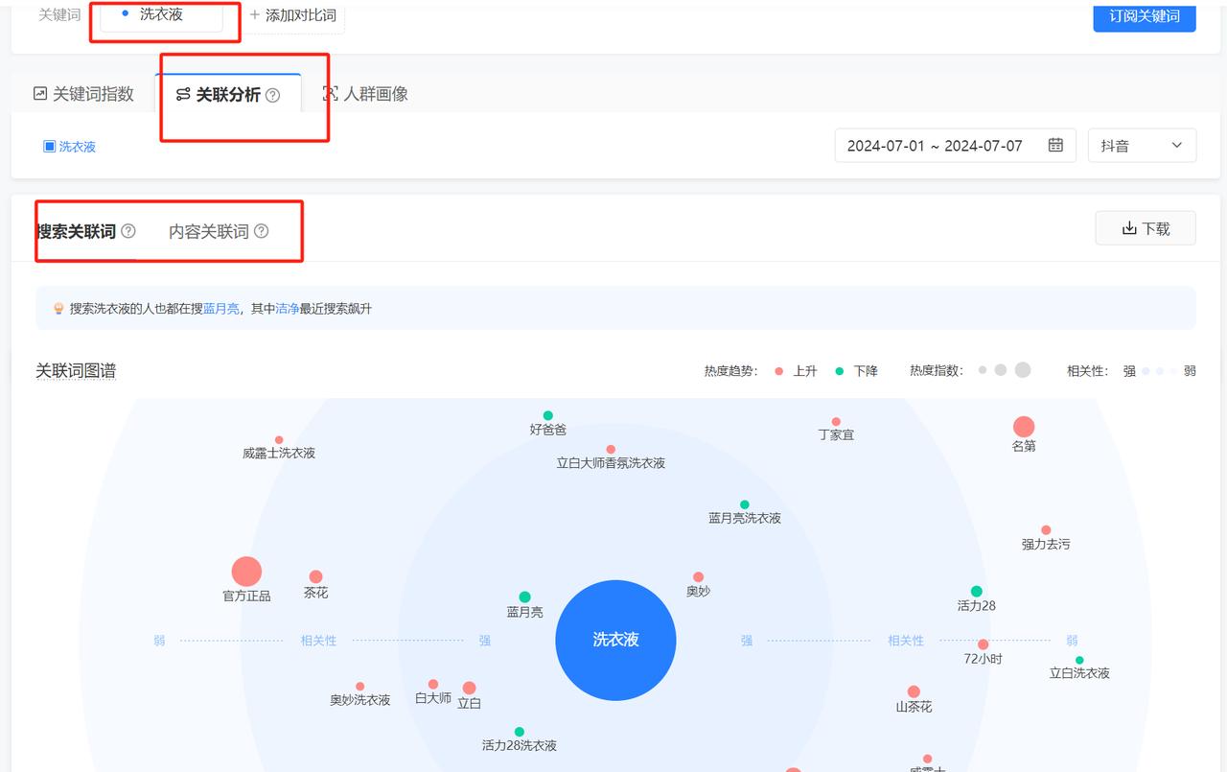This screenshot has height=772, width=1227.
Task: Click the download icon in the 下载 button
Action: pyautogui.click(x=1129, y=227)
